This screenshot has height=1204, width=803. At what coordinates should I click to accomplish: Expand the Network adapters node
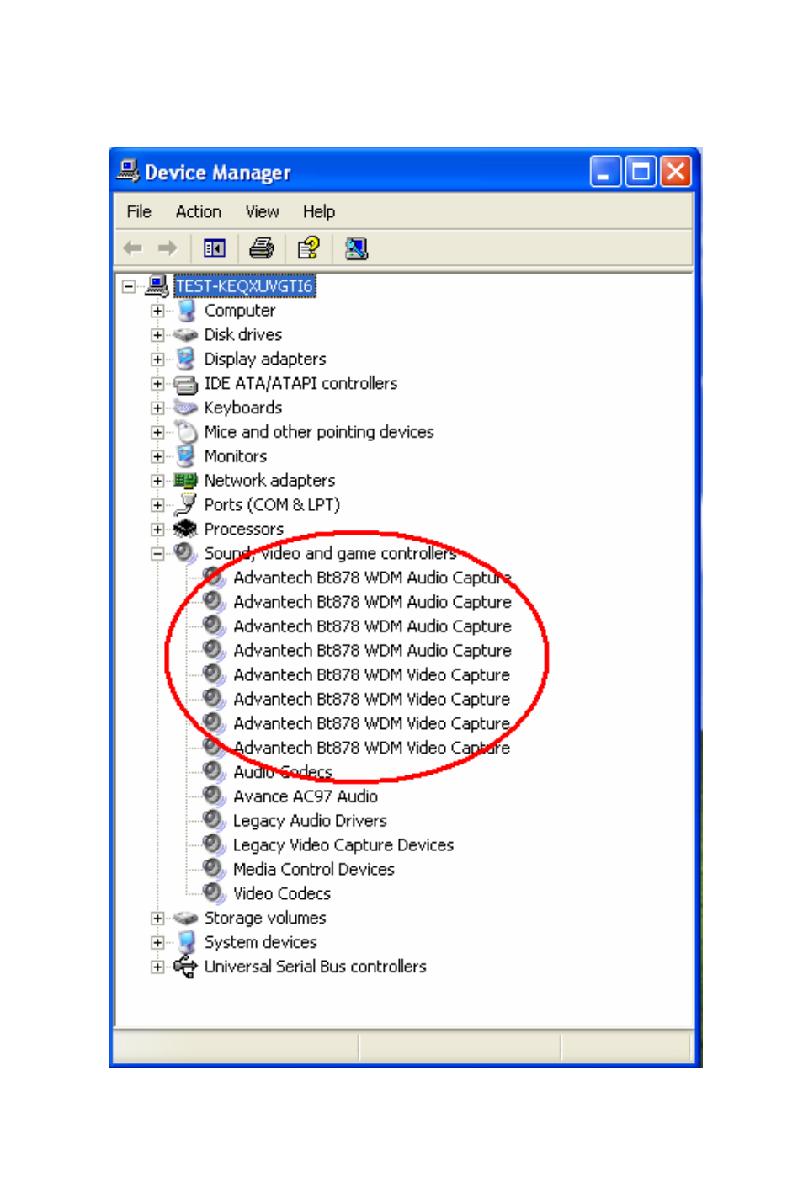(157, 481)
